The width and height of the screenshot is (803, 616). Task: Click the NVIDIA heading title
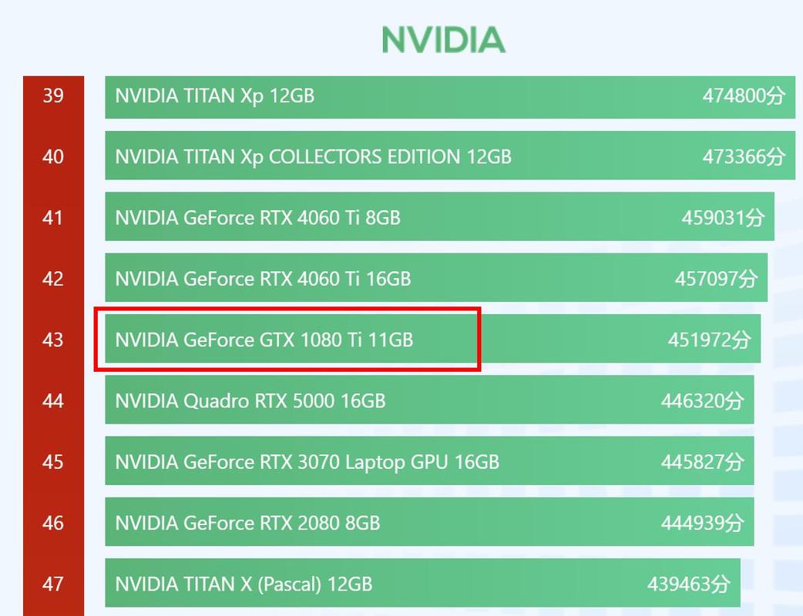443,40
